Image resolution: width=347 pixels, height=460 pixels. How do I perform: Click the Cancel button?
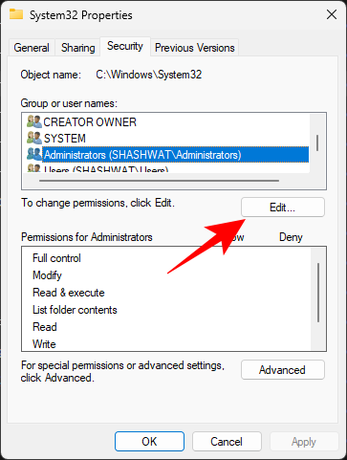[x=227, y=442]
